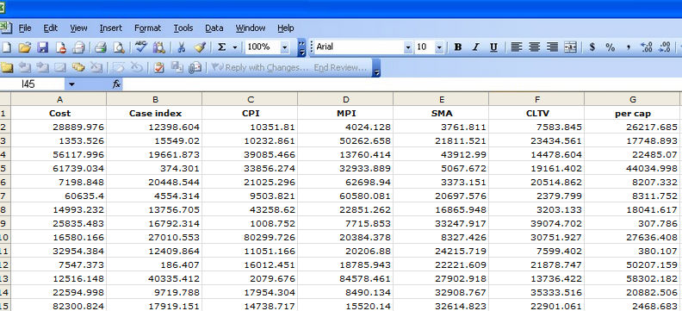Click the E-mail envelope toolbar icon
The width and height of the screenshot is (682, 311).
point(78,47)
